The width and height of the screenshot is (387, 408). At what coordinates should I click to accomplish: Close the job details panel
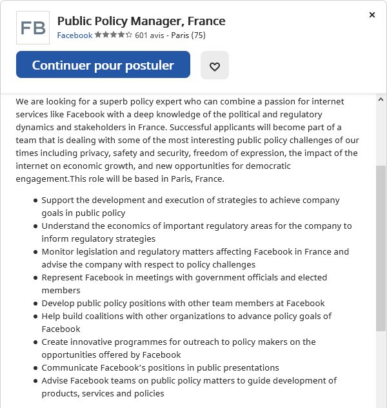tap(372, 15)
